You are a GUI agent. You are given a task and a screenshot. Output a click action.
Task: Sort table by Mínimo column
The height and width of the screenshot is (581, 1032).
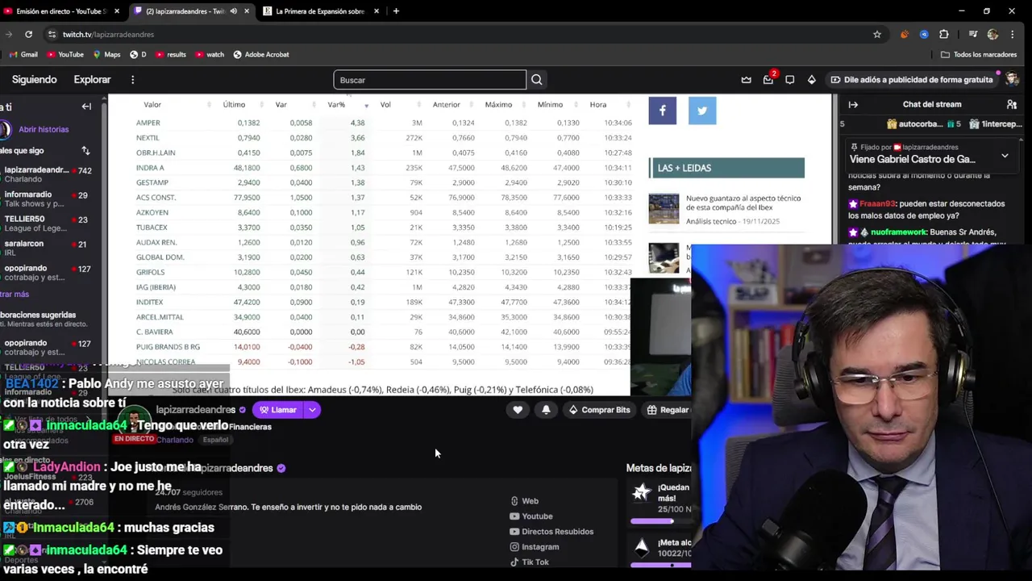pos(550,105)
